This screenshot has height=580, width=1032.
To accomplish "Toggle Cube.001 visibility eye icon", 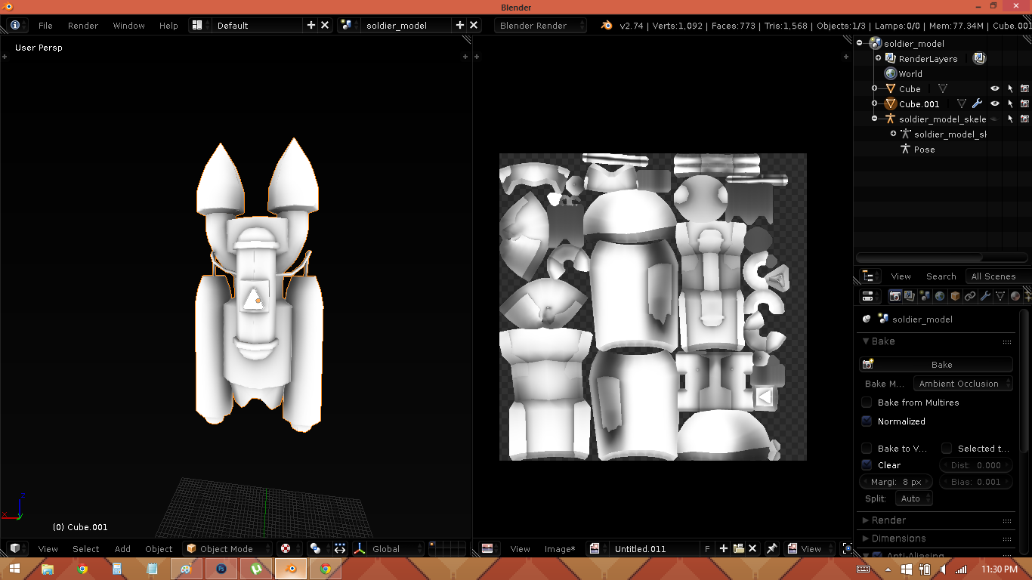I will pyautogui.click(x=995, y=103).
